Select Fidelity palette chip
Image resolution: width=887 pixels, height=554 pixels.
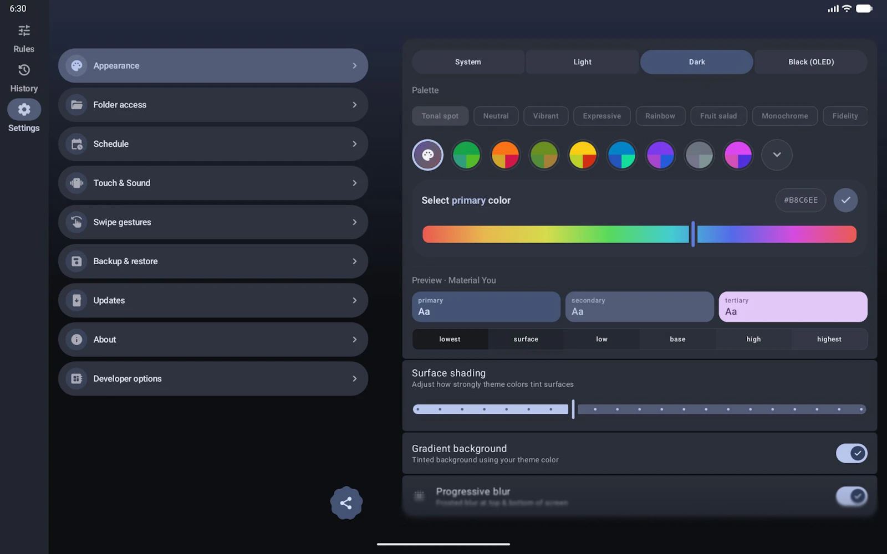(845, 116)
